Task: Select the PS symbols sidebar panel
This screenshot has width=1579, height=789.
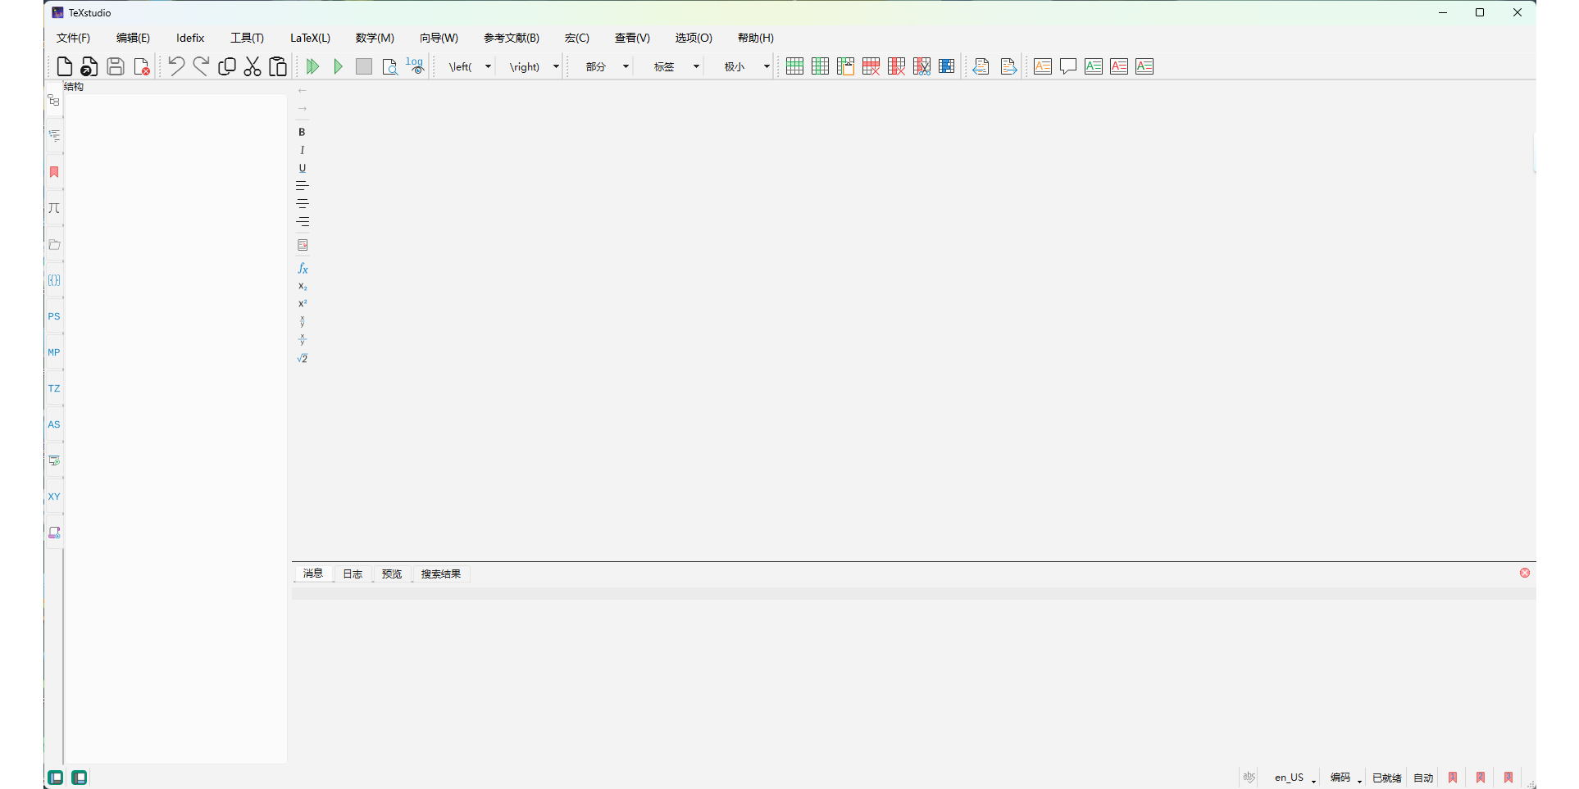Action: point(53,316)
